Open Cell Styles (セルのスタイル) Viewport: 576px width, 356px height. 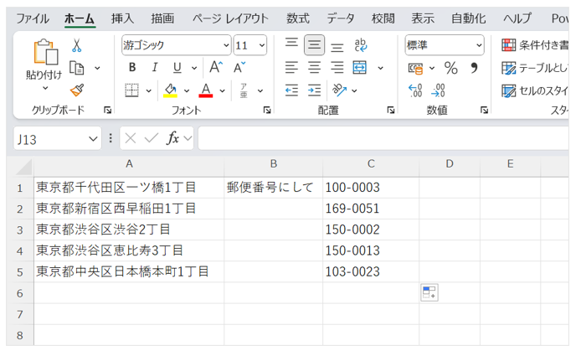535,90
